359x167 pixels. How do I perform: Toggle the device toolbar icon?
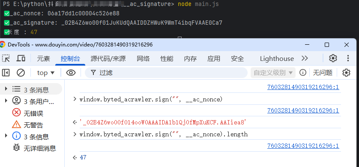pyautogui.click(x=21, y=58)
